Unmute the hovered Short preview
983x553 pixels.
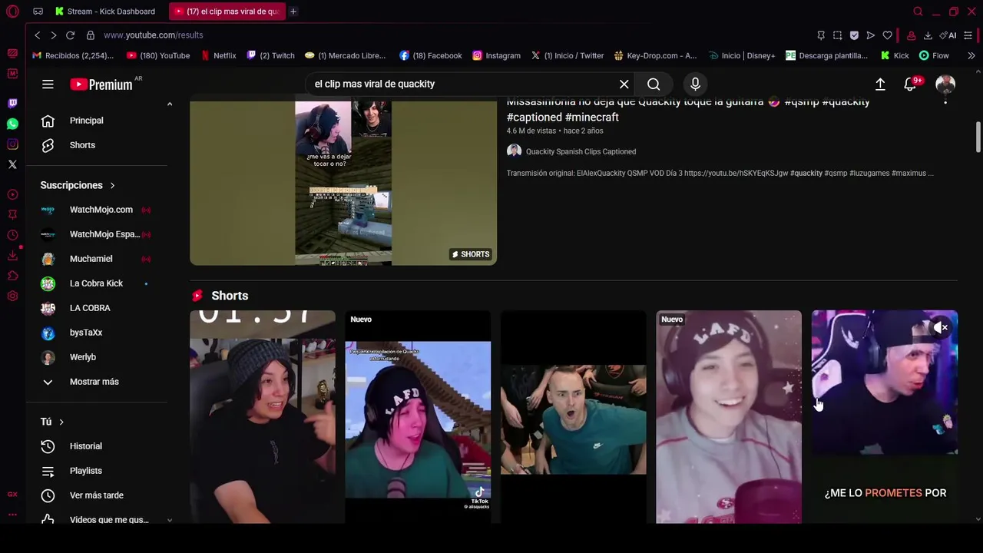tap(941, 328)
